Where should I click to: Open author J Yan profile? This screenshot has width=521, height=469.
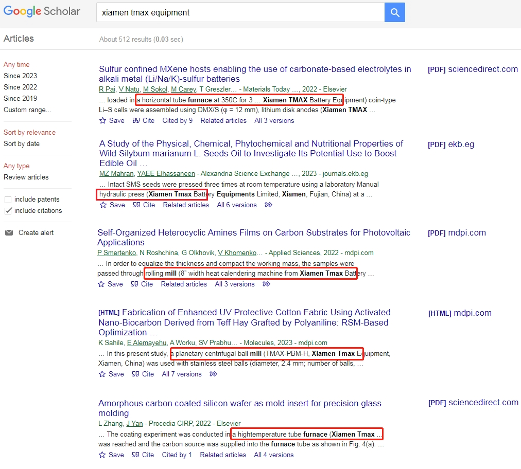pyautogui.click(x=134, y=424)
